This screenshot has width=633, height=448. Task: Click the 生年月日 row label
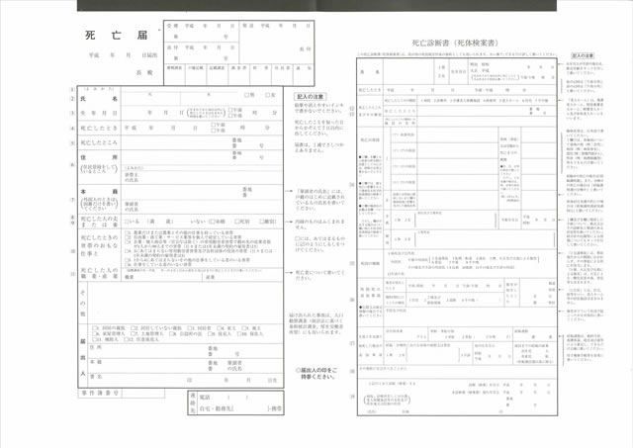[x=99, y=114]
